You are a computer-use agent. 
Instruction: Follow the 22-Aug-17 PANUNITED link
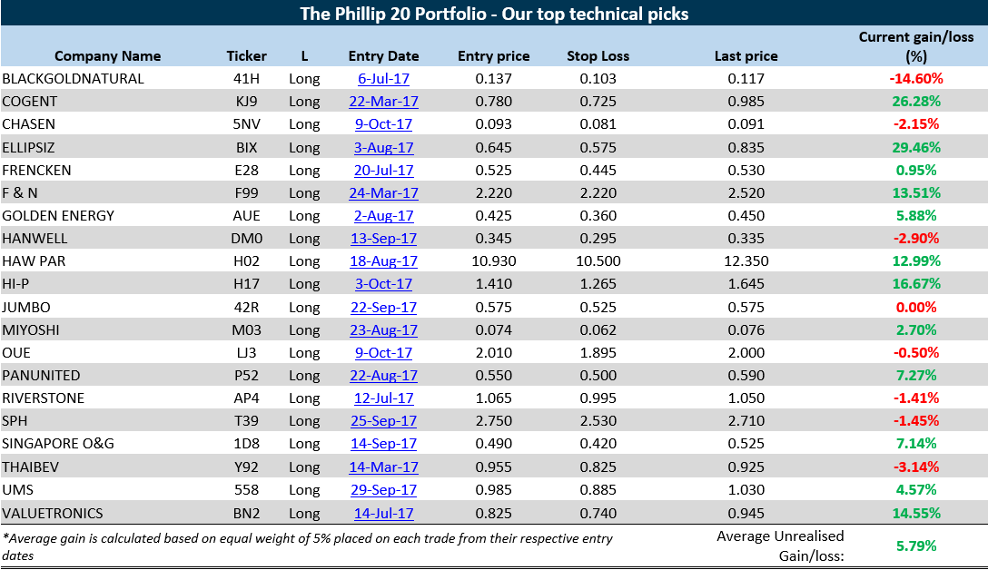pyautogui.click(x=383, y=376)
